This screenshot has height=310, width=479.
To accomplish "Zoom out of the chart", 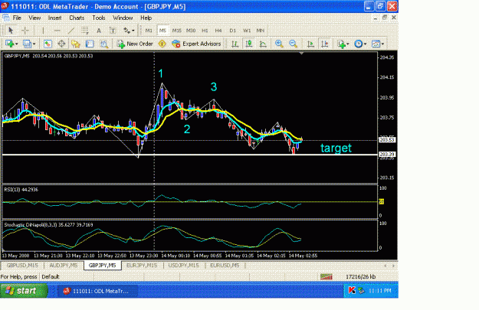I will tap(293, 44).
